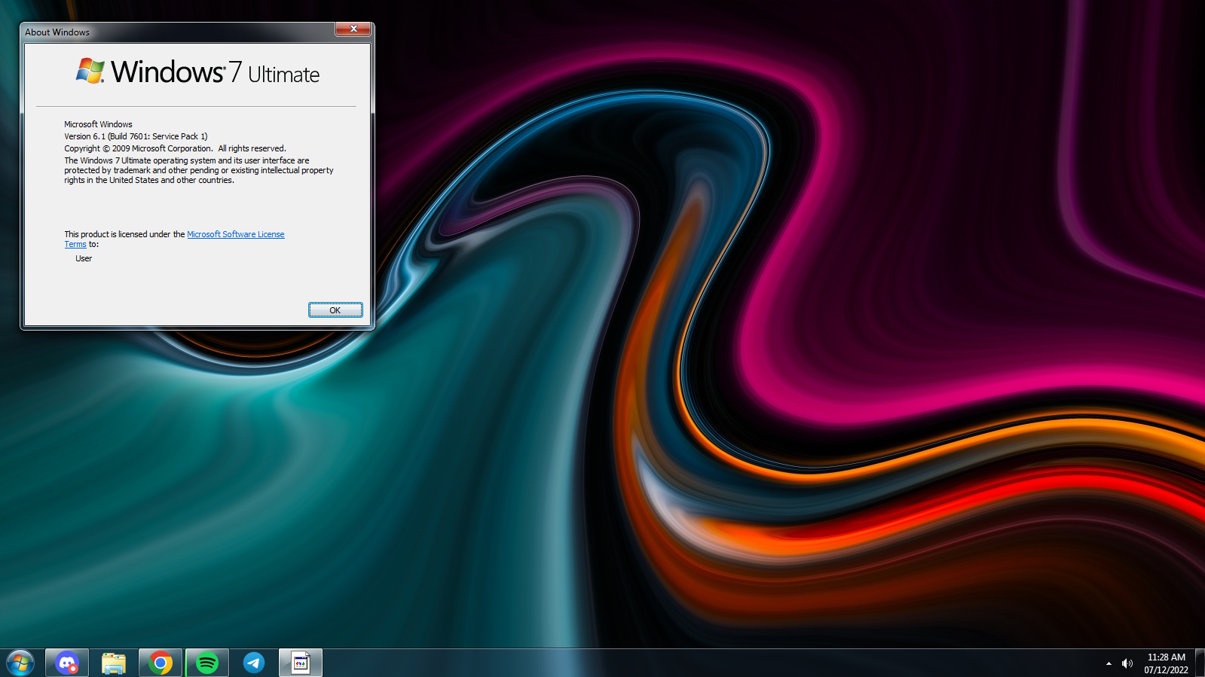Click the Windows 7 Ultimate banner text

coord(215,72)
